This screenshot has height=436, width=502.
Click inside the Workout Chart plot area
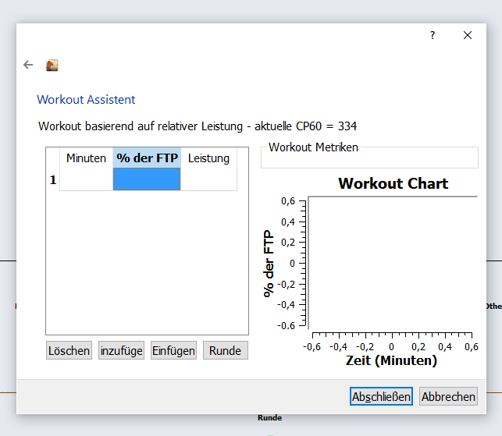[393, 264]
